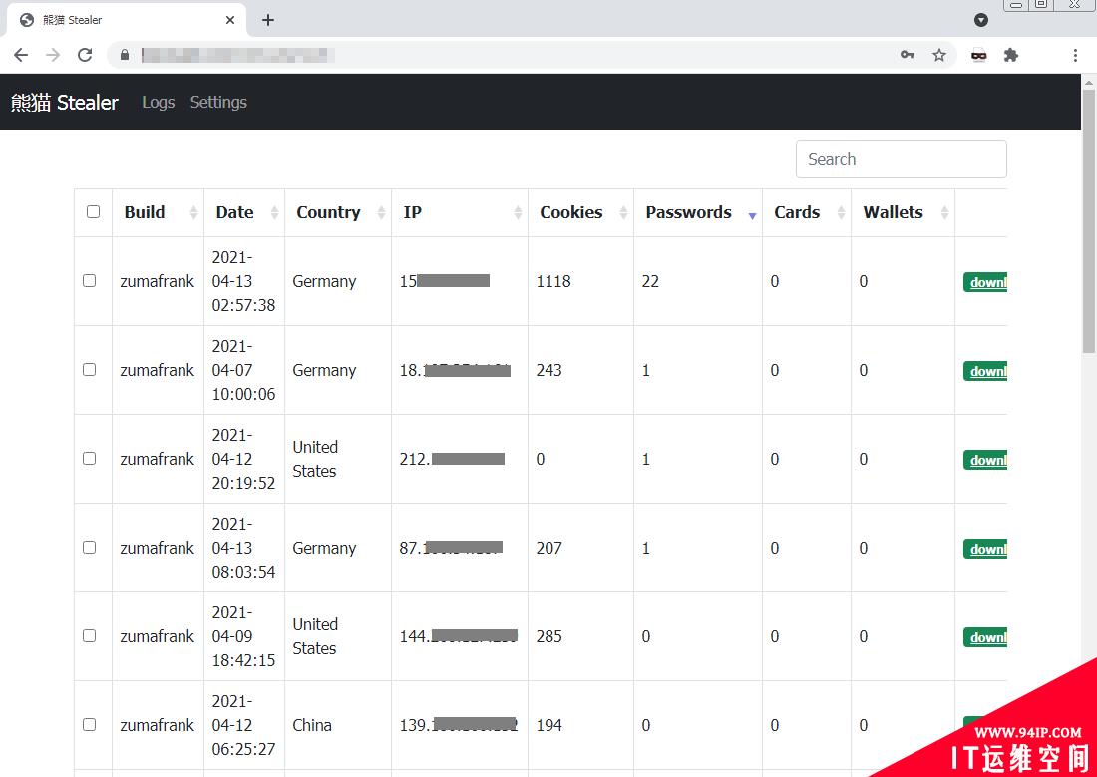1097x777 pixels.
Task: Sort table by Cookies column
Action: [x=580, y=212]
